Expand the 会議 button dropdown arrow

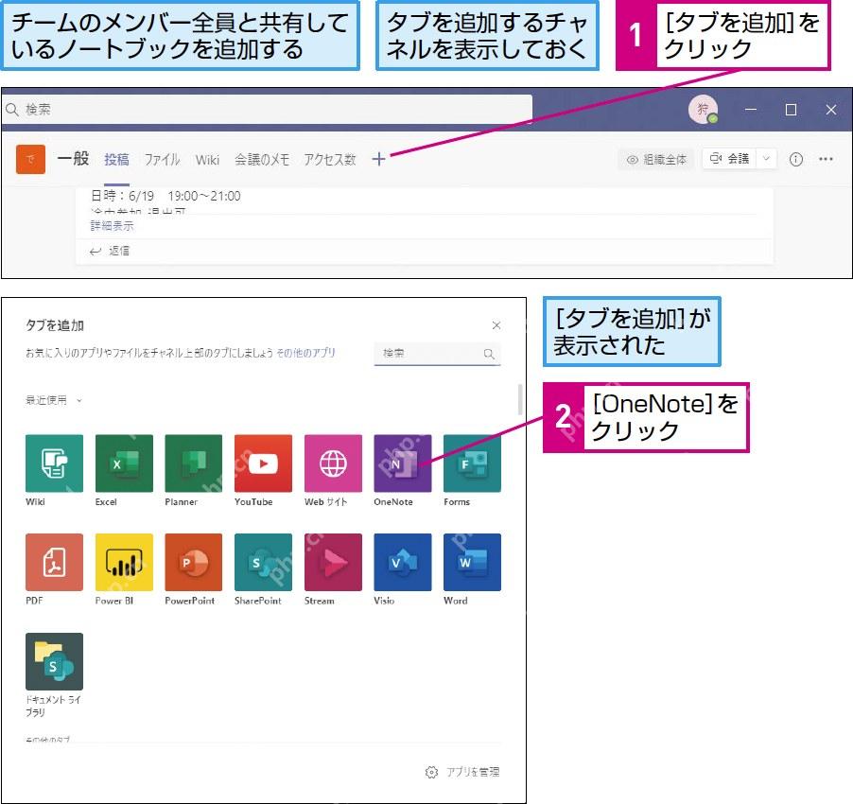[766, 159]
